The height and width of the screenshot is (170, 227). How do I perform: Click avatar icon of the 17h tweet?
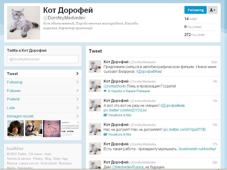[95, 148]
